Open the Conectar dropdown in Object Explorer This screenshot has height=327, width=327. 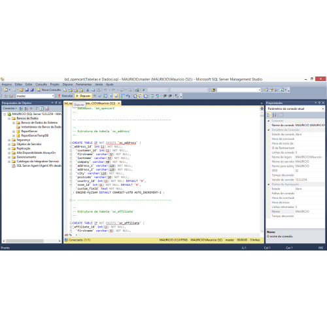pyautogui.click(x=10, y=109)
